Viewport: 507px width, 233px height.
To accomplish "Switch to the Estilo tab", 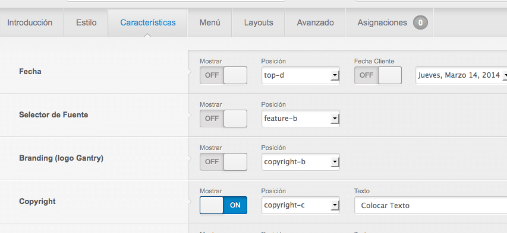I will pyautogui.click(x=86, y=23).
